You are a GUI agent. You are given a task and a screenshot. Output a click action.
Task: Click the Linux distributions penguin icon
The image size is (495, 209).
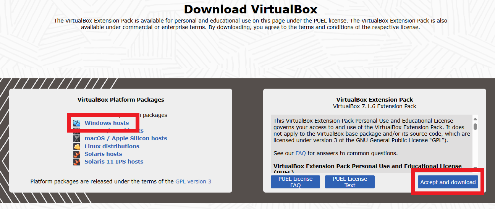[x=77, y=146]
